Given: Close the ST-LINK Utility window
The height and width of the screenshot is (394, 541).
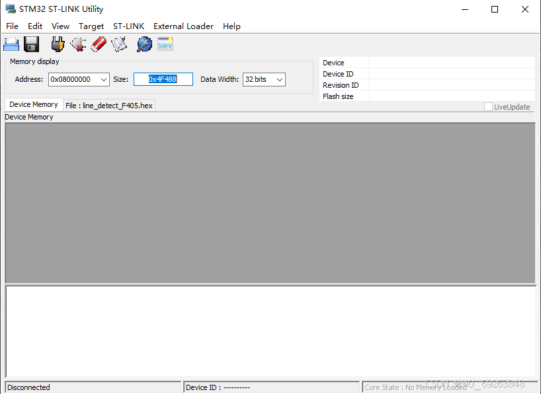Looking at the screenshot, I should pyautogui.click(x=524, y=9).
